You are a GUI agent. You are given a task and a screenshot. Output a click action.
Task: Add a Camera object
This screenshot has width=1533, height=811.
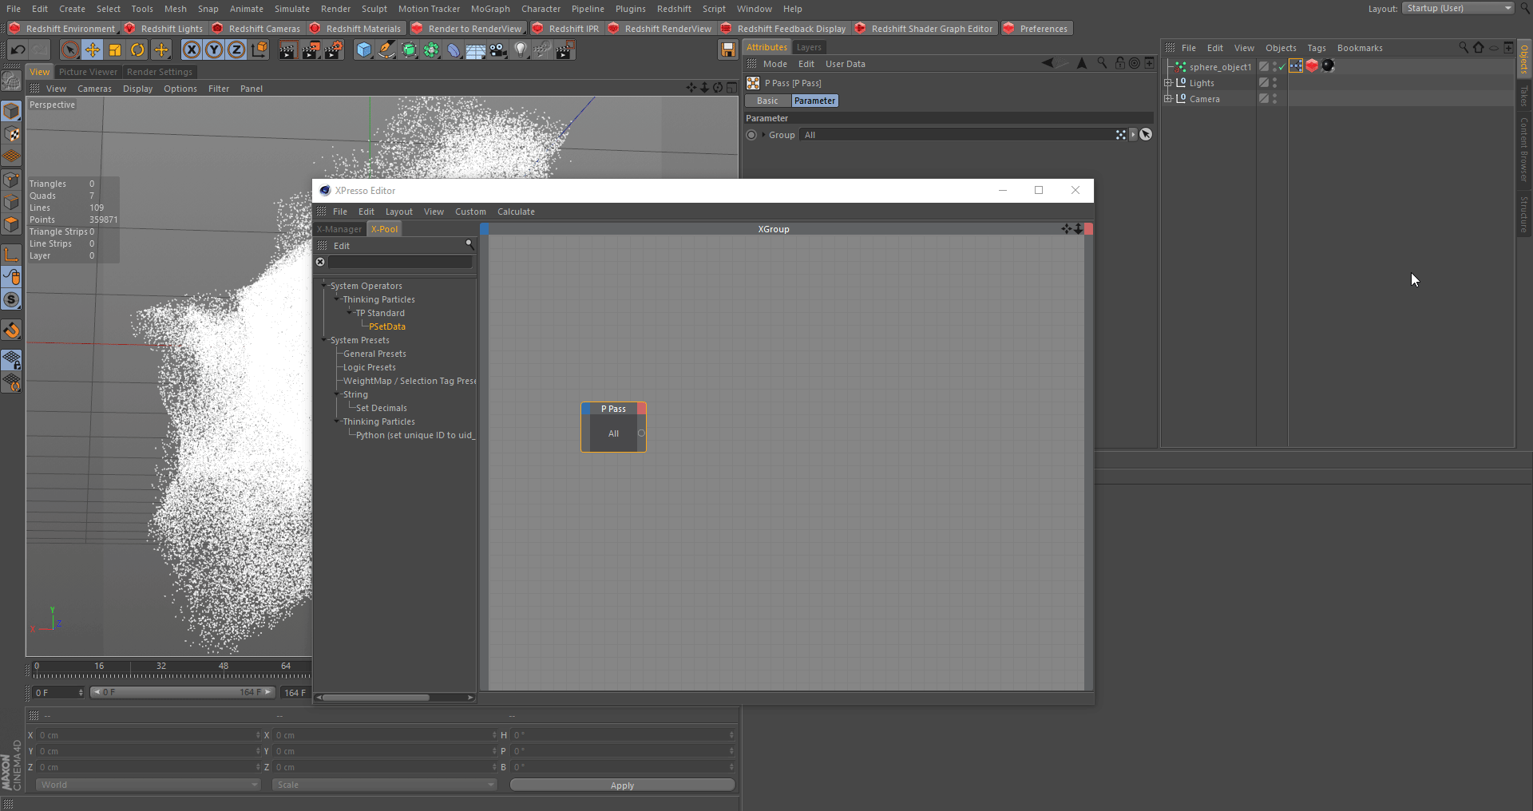click(x=498, y=50)
